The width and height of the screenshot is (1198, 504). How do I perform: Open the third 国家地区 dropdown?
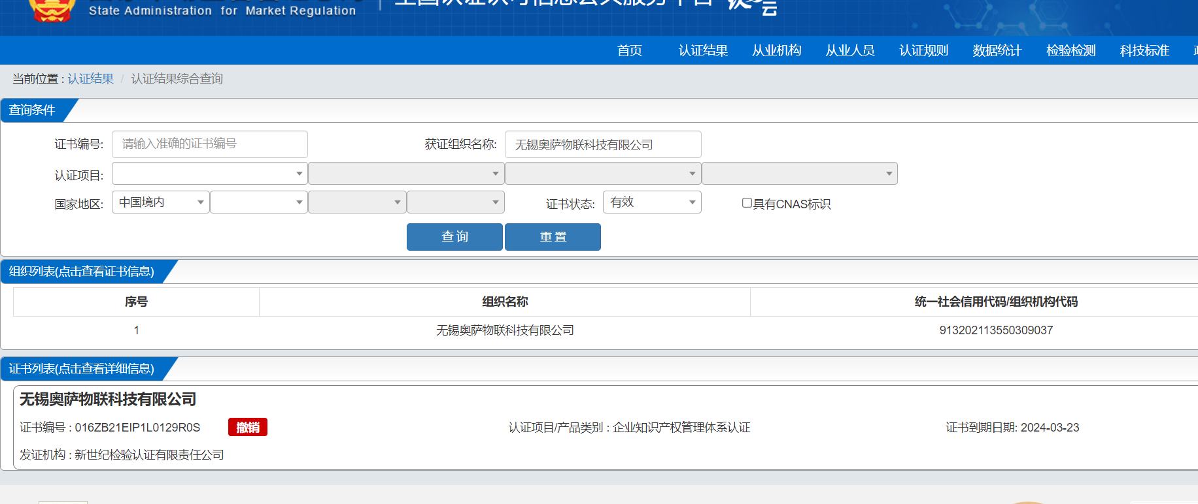coord(357,202)
